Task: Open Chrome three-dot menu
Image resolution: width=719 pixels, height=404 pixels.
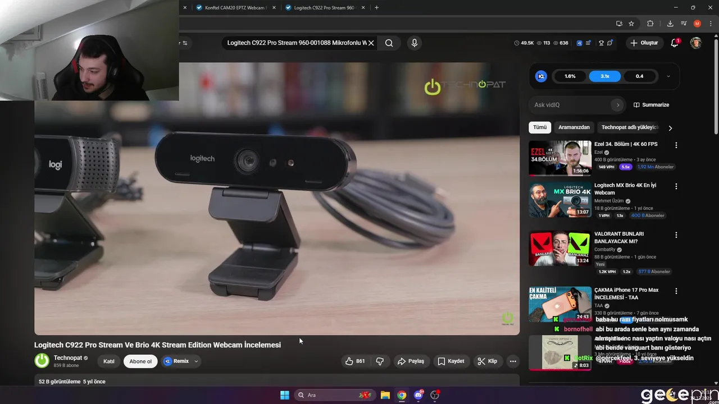Action: pyautogui.click(x=711, y=24)
